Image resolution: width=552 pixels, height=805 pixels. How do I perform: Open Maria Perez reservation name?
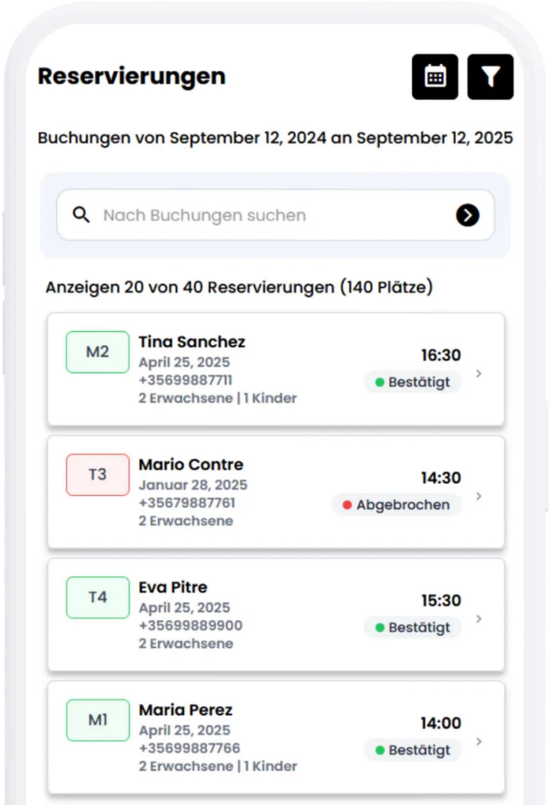(x=186, y=710)
